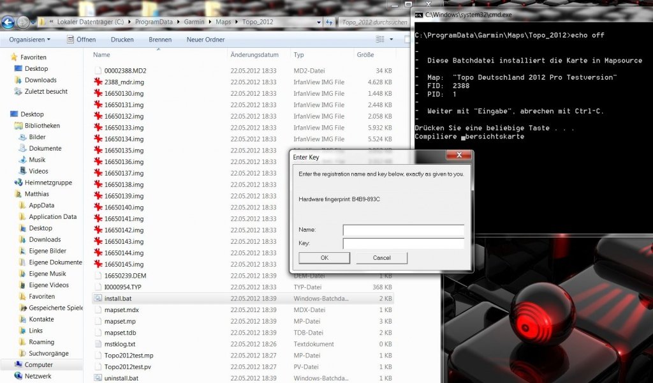Viewport: 653px width, 383px height.
Task: Click the 2388_mdr.img IrfanView file icon
Action: click(98, 82)
